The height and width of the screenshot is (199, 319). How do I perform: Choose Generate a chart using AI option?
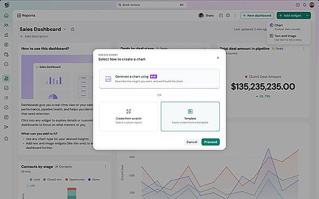coord(159,79)
